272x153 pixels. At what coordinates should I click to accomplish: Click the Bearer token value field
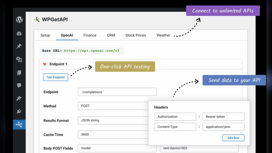click(x=223, y=117)
